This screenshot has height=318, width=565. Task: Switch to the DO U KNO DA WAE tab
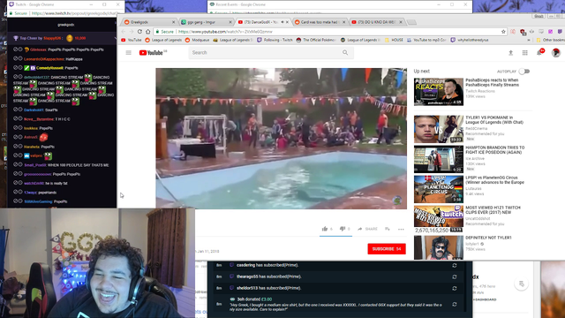coord(376,22)
